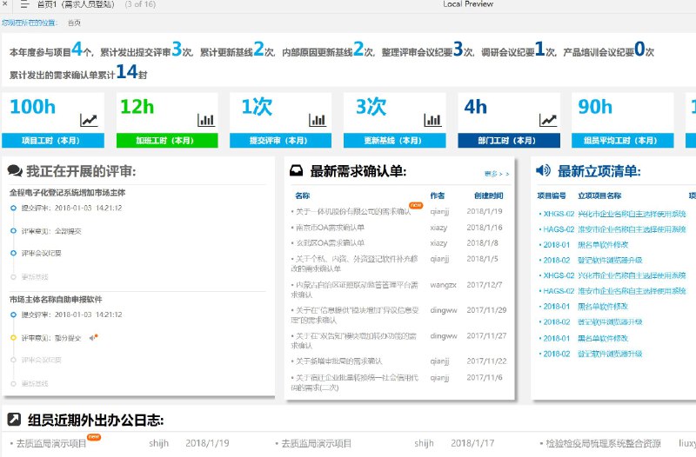
Task: Open the 更多 link in 最新需求确认单
Action: (497, 174)
